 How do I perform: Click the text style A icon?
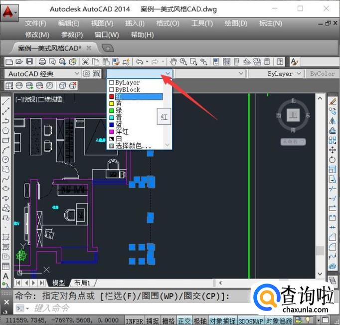pyautogui.click(x=294, y=62)
